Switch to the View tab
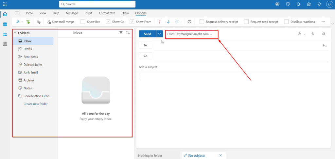 point(43,13)
